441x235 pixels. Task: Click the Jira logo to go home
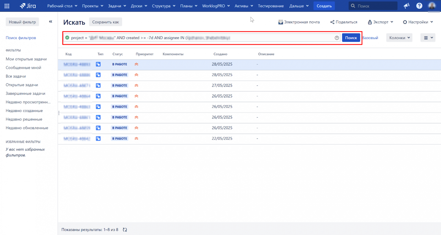pos(27,6)
